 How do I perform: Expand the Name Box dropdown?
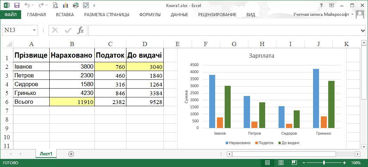click(x=35, y=30)
